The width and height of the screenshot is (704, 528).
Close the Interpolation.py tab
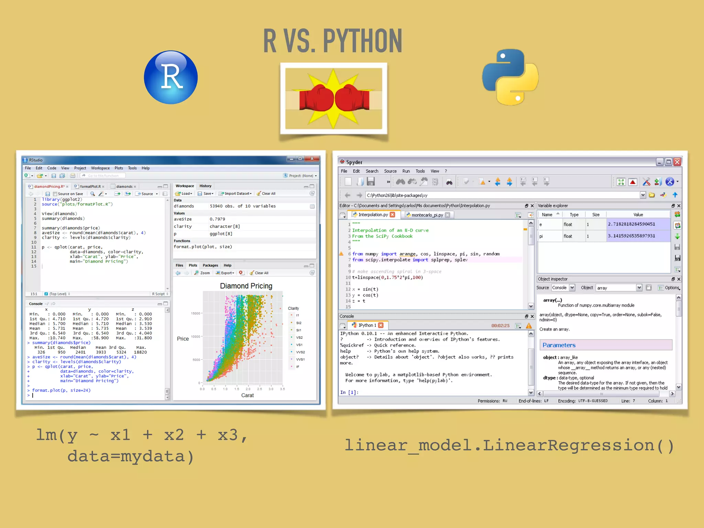[393, 214]
